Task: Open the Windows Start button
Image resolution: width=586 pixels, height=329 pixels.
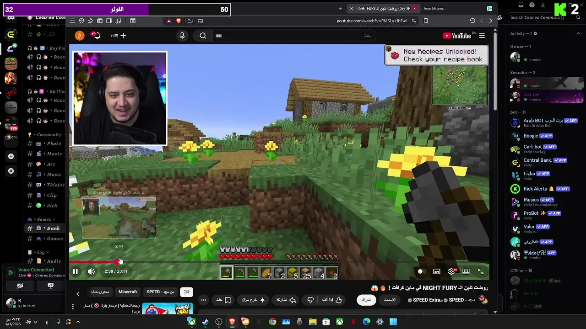Action: coord(393,322)
